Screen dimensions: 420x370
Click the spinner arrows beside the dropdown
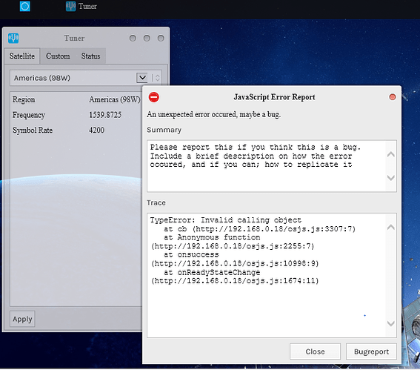pyautogui.click(x=158, y=78)
